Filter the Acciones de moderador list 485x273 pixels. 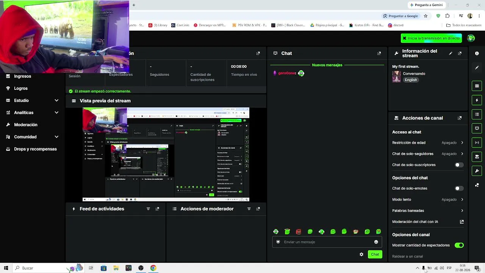249,209
